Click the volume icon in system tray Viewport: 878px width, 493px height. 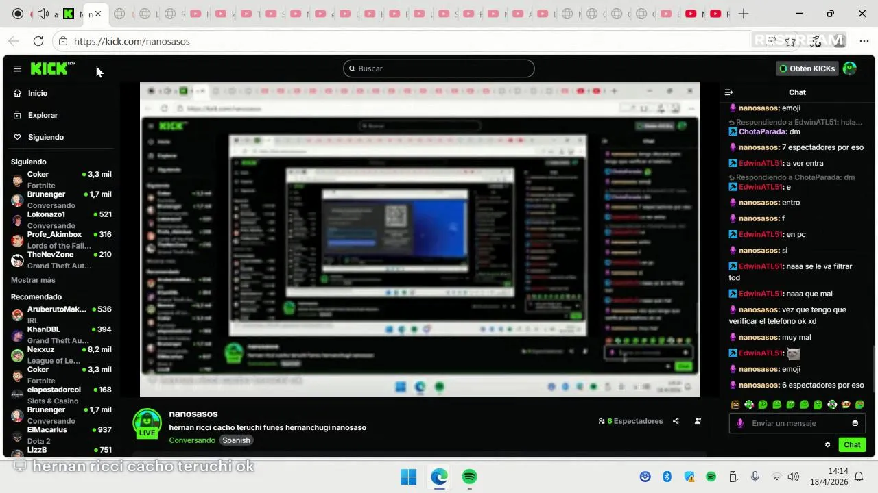coord(793,477)
